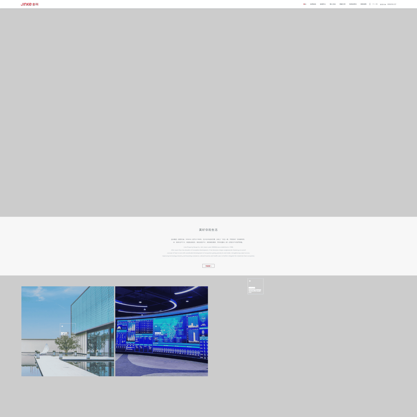Click the Jinke logo in the header

(29, 4)
